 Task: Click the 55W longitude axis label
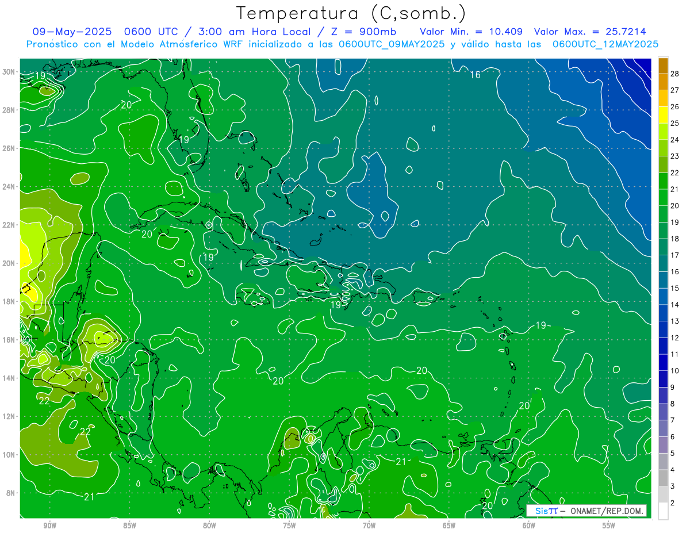tap(608, 525)
